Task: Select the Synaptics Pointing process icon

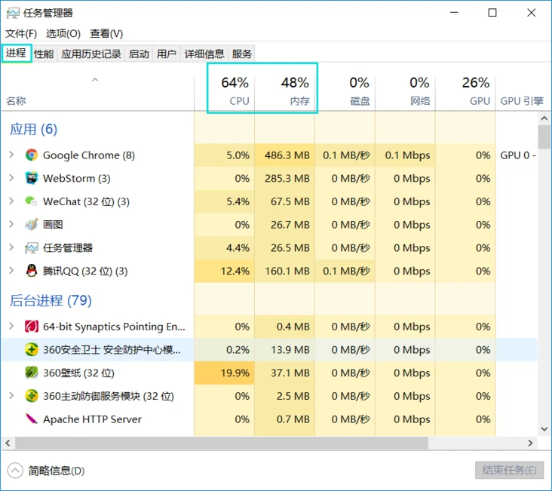Action: pos(32,327)
